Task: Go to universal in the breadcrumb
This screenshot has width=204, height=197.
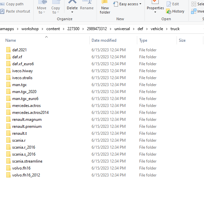Action: point(122,29)
